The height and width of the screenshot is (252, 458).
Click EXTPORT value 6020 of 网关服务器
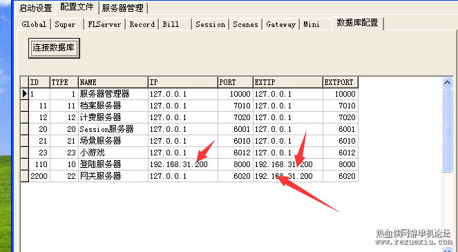[x=341, y=176]
